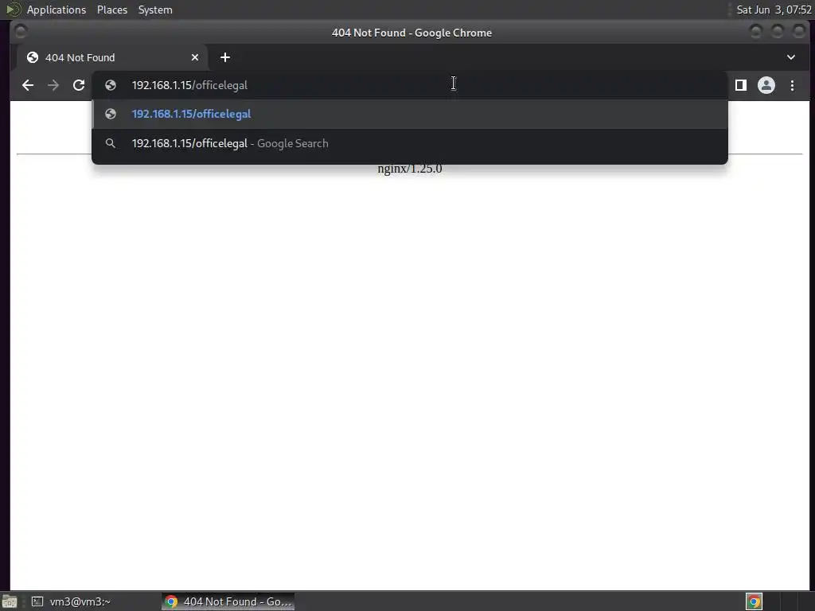The width and height of the screenshot is (815, 611).
Task: Click the clock showing Sat Jun 3
Action: [774, 10]
